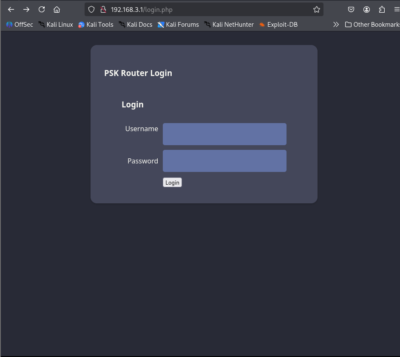Open the Save to Pocket icon
Viewport: 400px width, 357px height.
pyautogui.click(x=351, y=9)
